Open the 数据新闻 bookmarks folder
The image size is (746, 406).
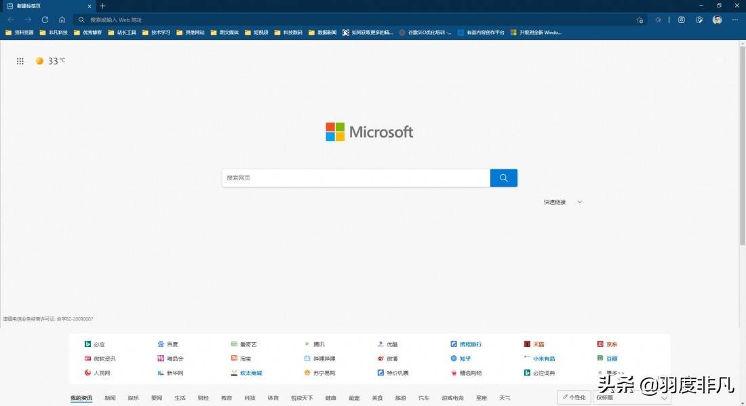click(x=322, y=33)
